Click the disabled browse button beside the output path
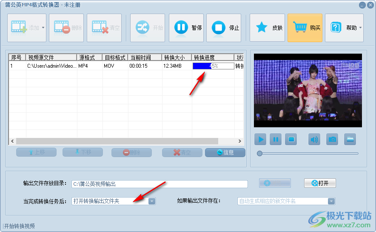 point(275,183)
